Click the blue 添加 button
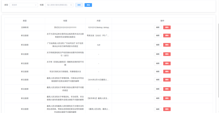 pyautogui.click(x=88, y=5)
